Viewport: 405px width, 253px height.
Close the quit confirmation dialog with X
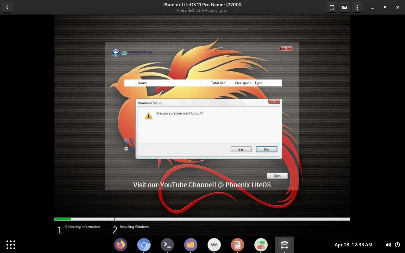point(274,101)
